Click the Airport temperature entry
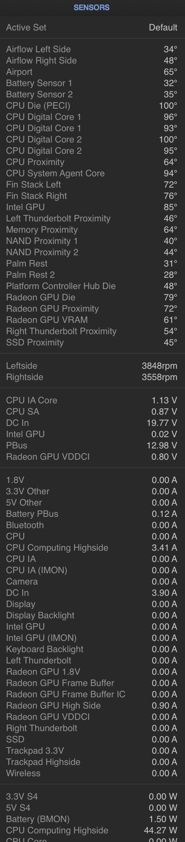Viewport: 185px width, 842px height. coord(92,72)
